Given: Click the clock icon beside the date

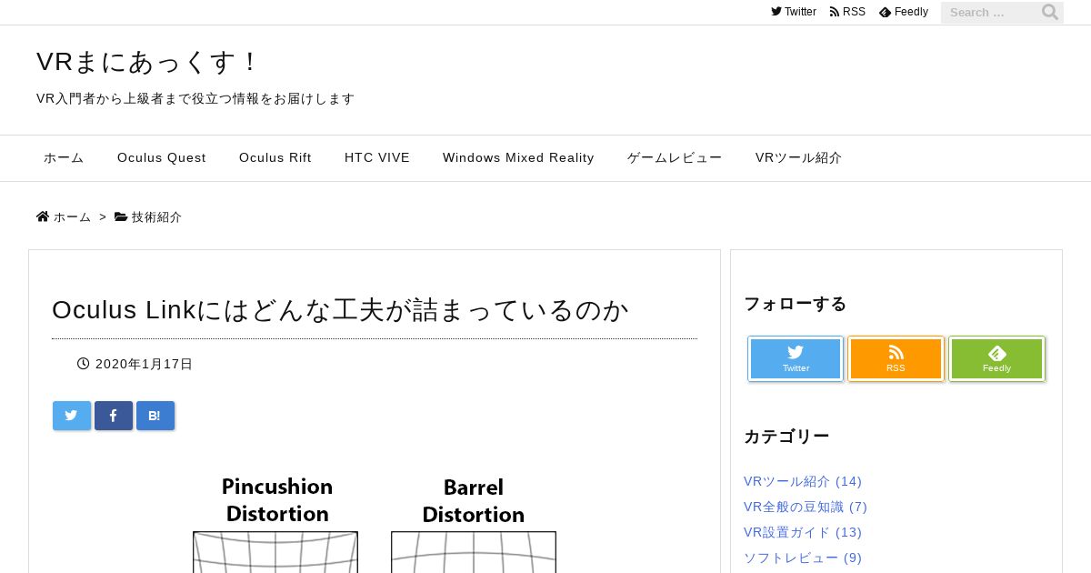Looking at the screenshot, I should tap(84, 364).
